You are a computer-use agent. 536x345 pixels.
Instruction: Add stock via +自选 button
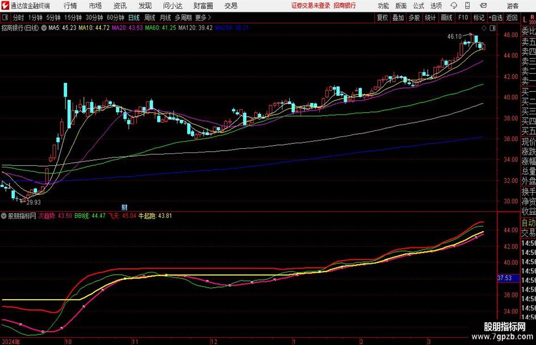(495, 18)
